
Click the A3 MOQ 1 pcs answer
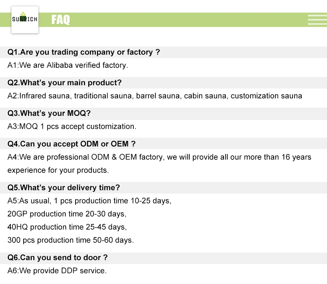coord(72,126)
